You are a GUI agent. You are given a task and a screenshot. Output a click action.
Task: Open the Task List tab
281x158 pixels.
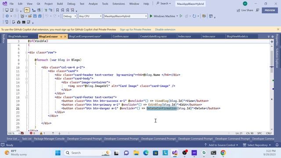point(26,139)
